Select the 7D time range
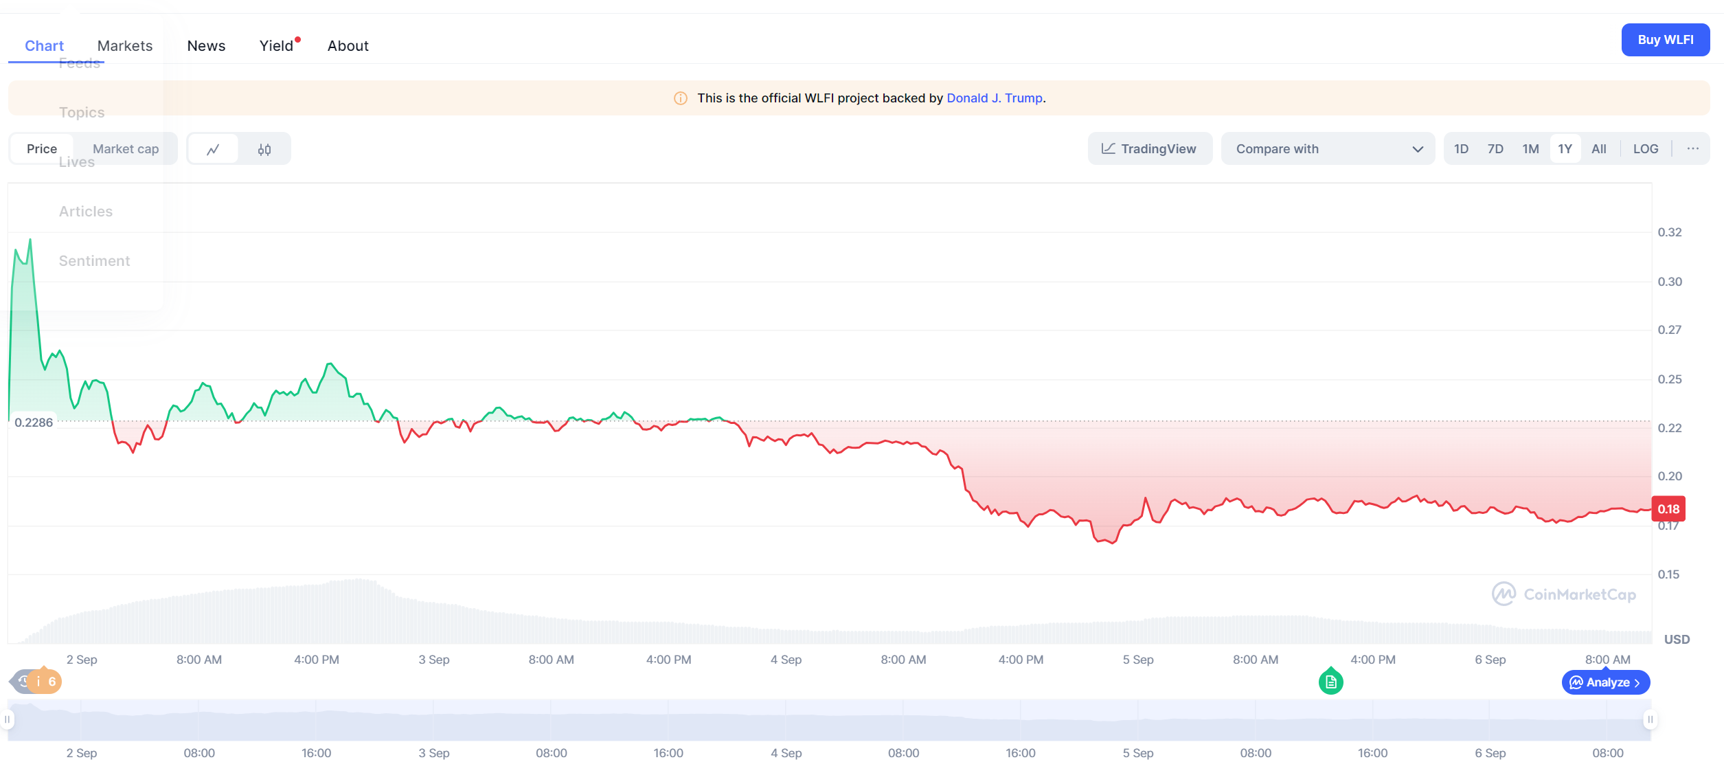The image size is (1724, 784). pyautogui.click(x=1495, y=148)
